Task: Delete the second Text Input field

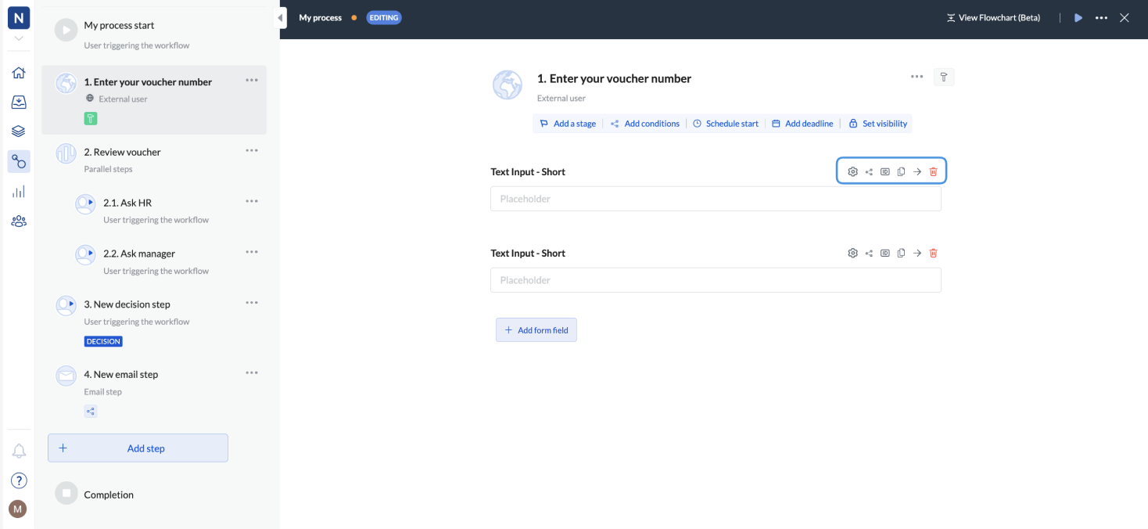Action: coord(933,253)
